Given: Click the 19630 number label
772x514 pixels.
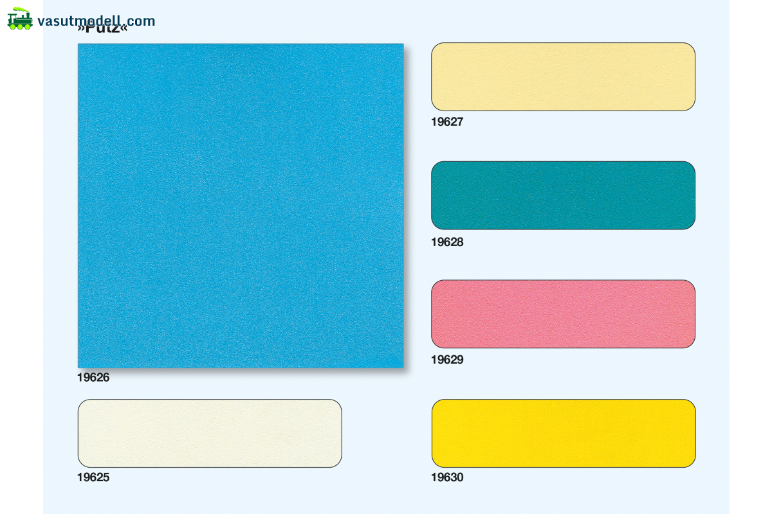Looking at the screenshot, I should click(x=447, y=477).
